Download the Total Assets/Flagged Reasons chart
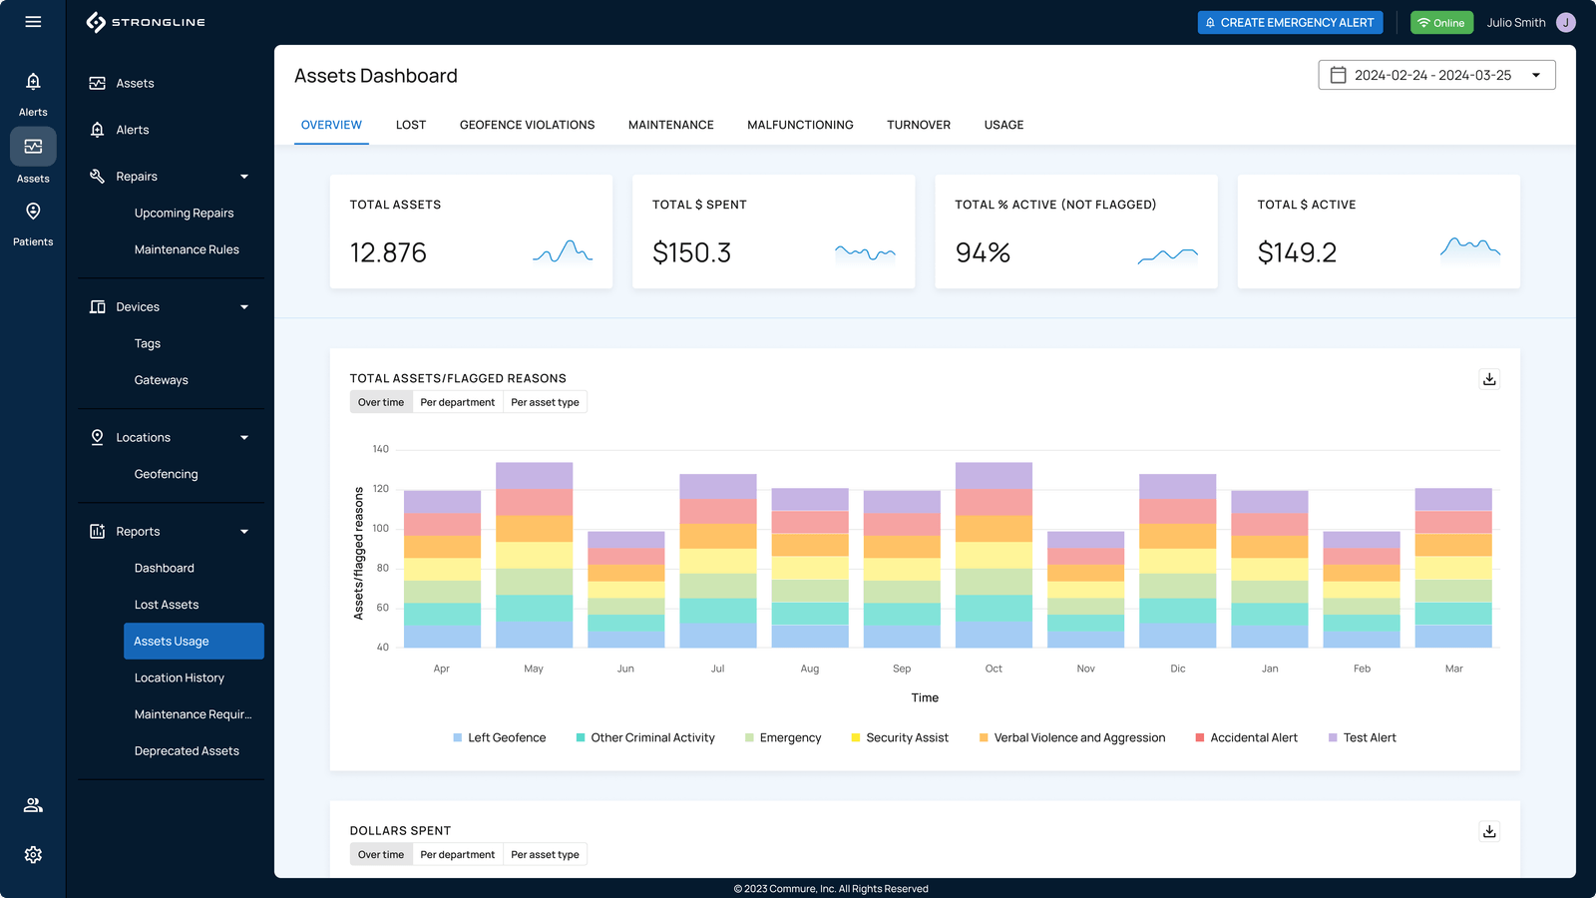 coord(1489,379)
